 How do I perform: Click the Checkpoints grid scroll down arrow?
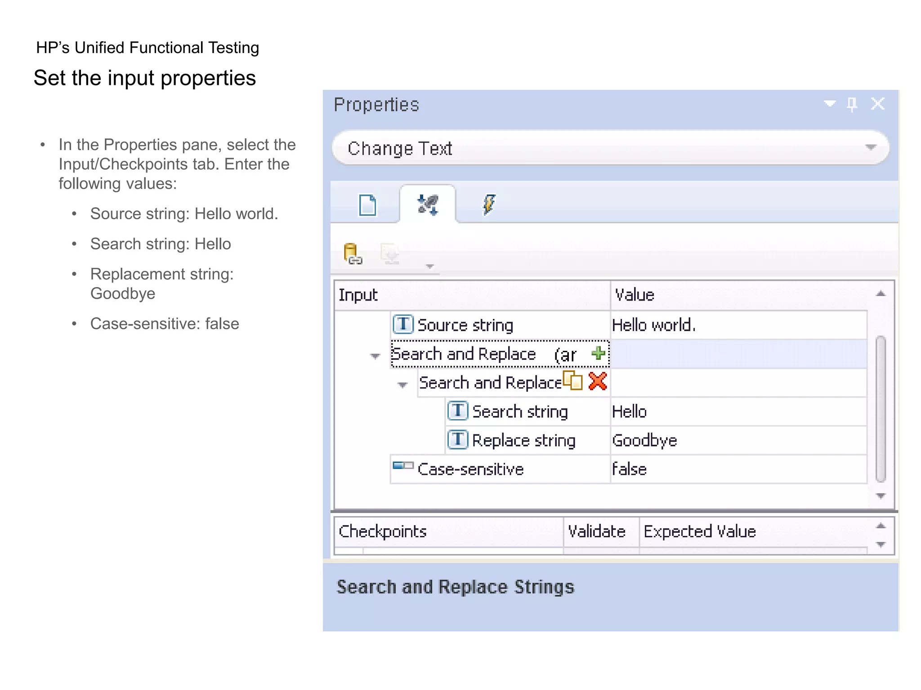tap(881, 544)
